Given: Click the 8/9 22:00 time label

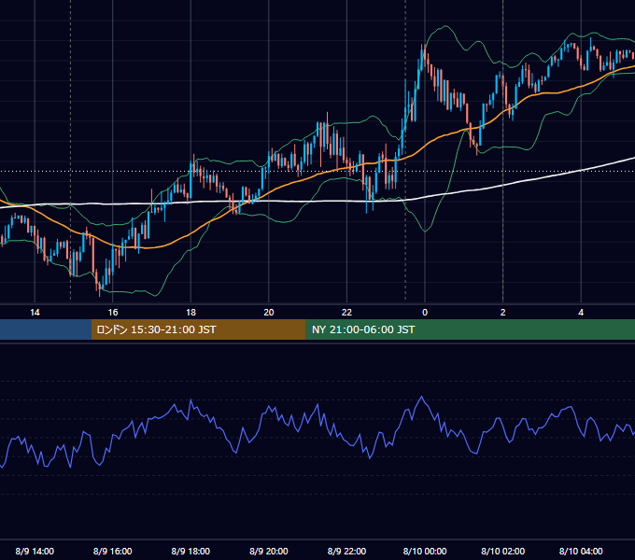Looking at the screenshot, I should coord(346,551).
